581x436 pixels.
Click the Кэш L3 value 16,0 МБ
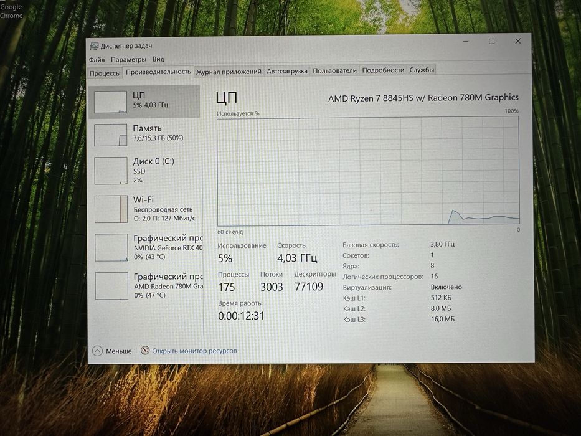(x=442, y=319)
